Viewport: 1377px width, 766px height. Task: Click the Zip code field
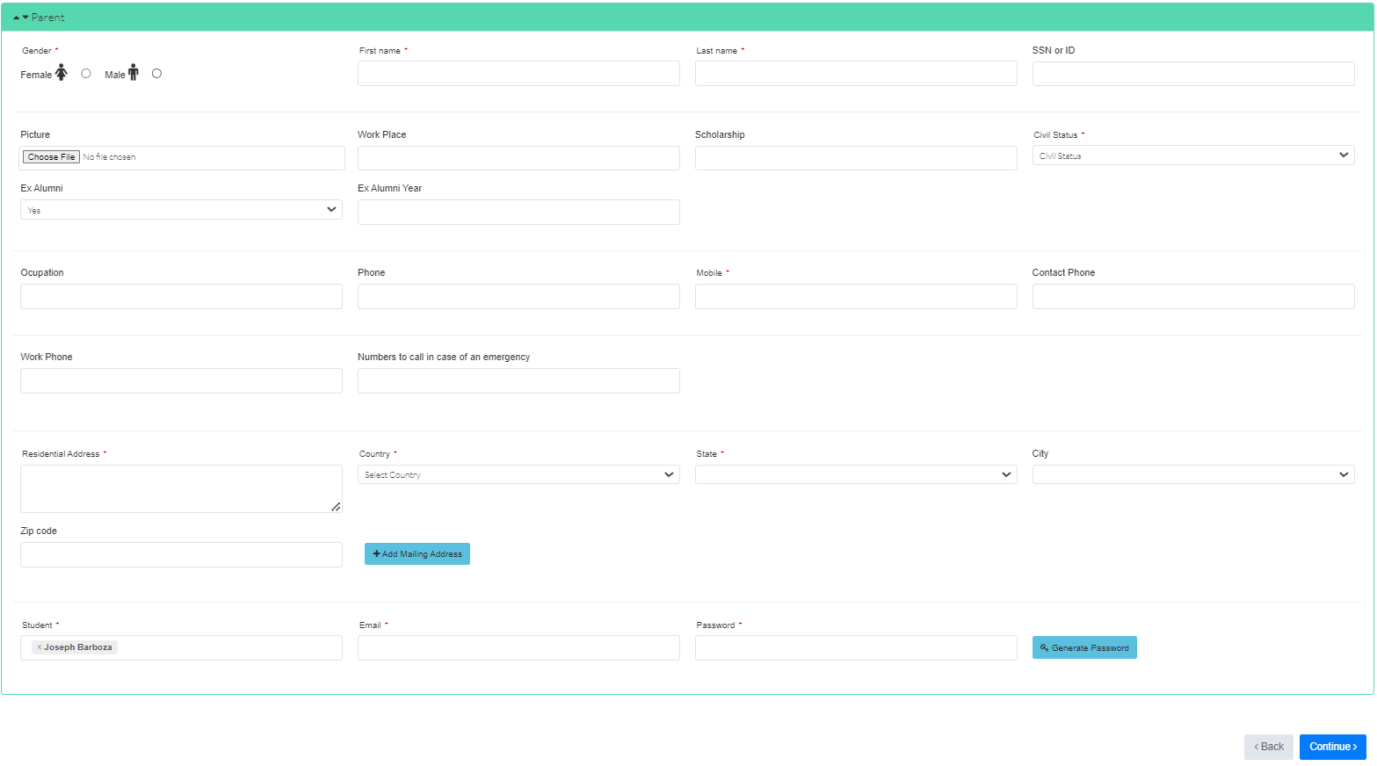tap(181, 554)
